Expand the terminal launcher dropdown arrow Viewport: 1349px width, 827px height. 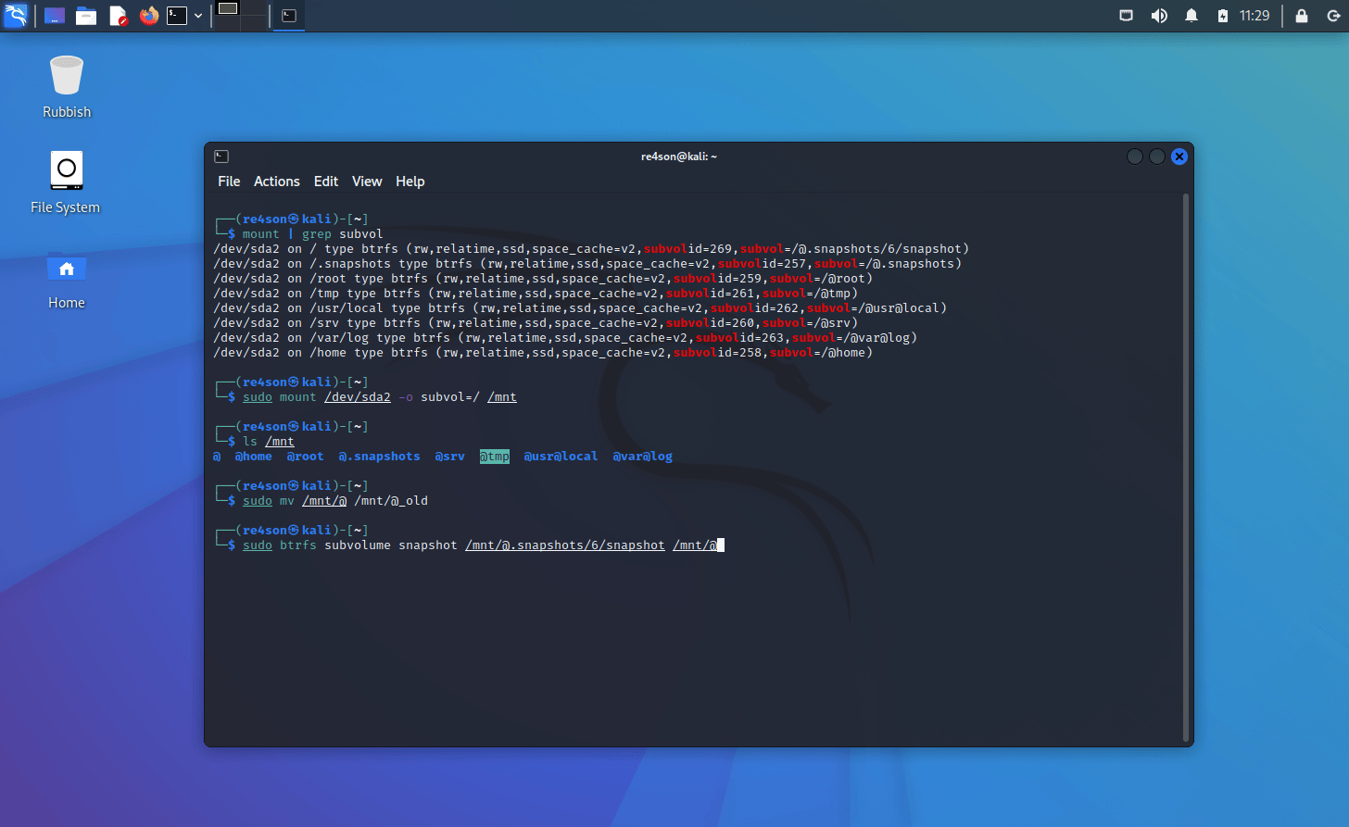tap(198, 16)
